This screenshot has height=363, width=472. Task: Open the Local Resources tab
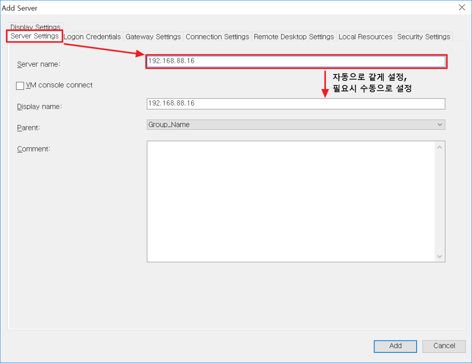tap(365, 37)
